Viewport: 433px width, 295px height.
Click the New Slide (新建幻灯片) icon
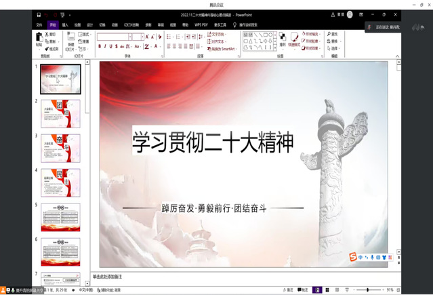[71, 39]
